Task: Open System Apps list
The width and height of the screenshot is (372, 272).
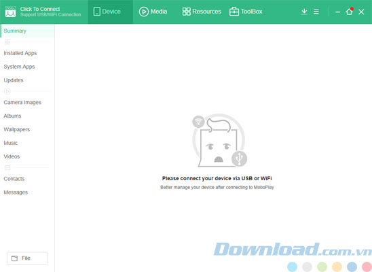Action: 19,67
